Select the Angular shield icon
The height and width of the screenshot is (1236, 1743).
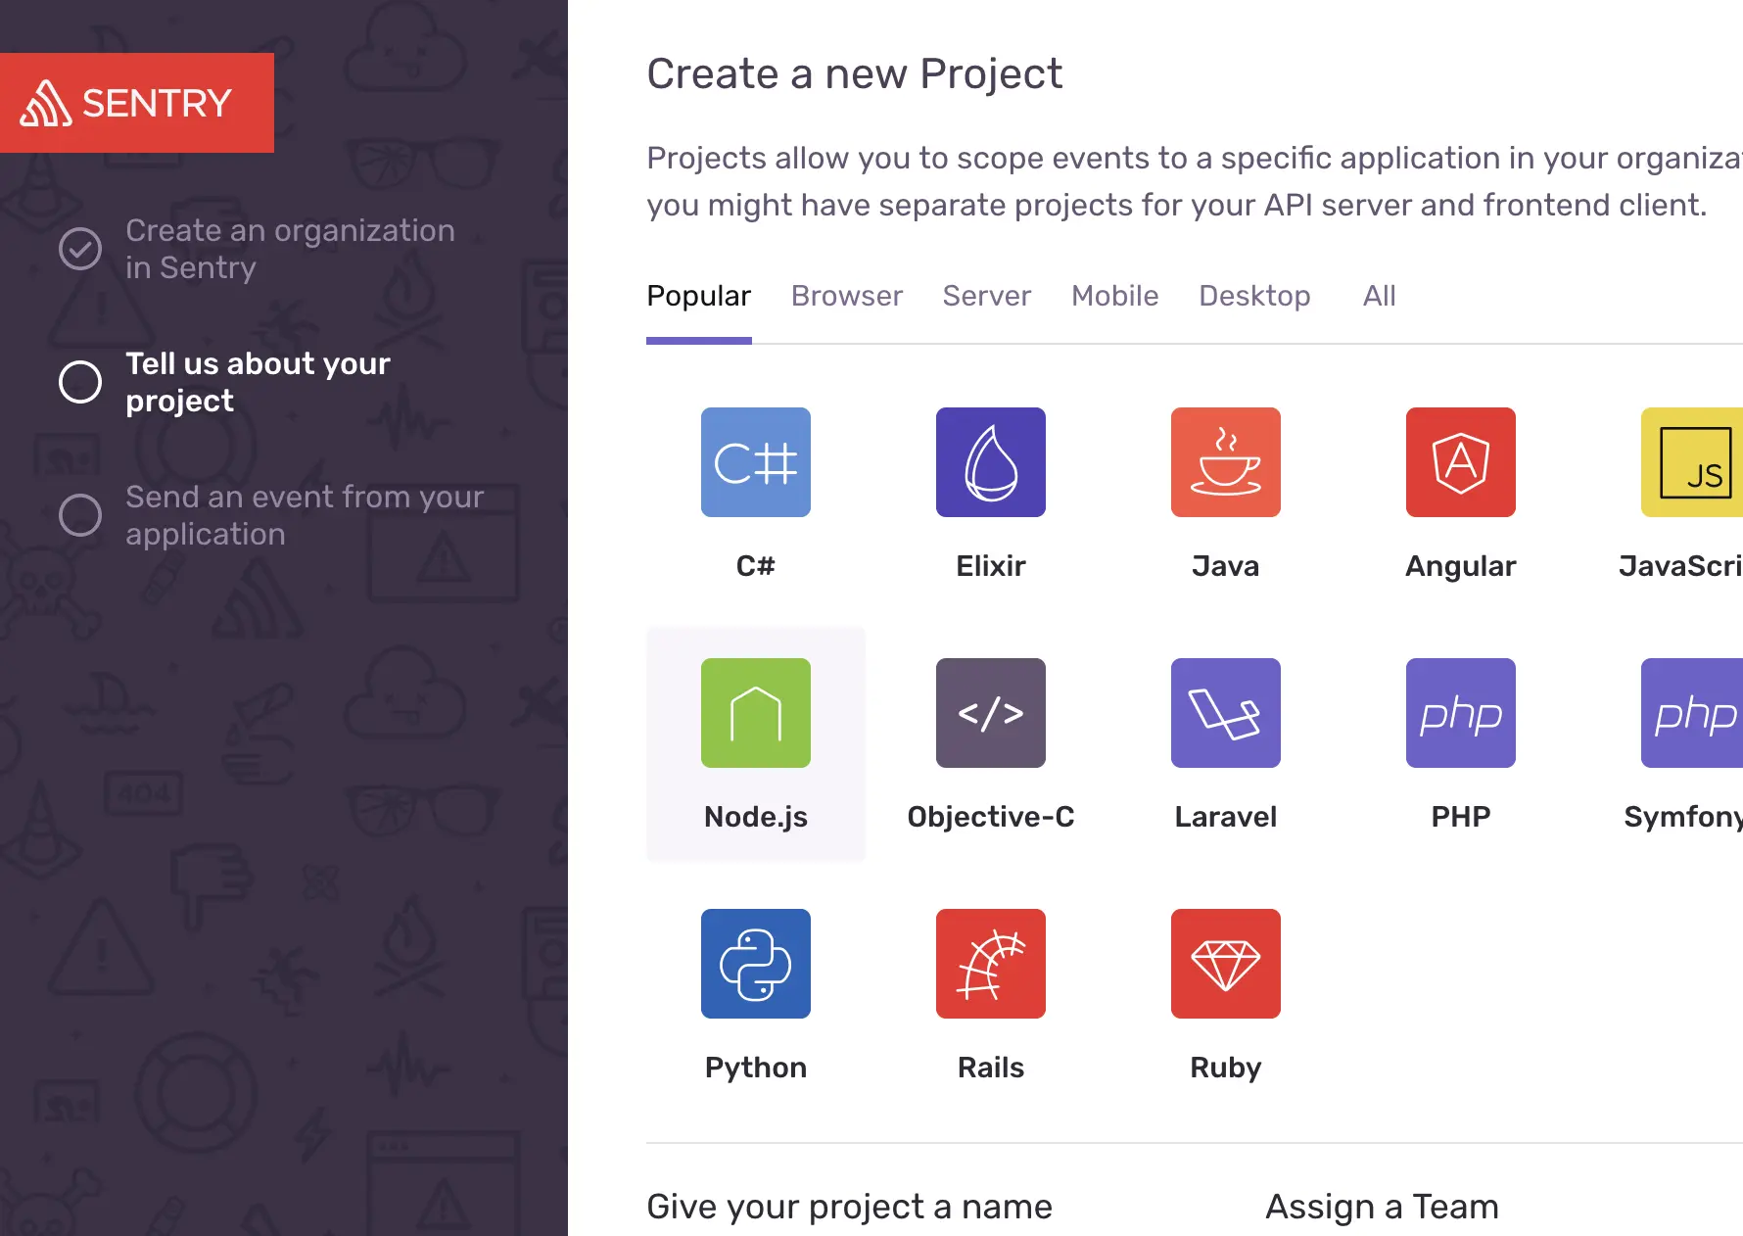point(1461,462)
